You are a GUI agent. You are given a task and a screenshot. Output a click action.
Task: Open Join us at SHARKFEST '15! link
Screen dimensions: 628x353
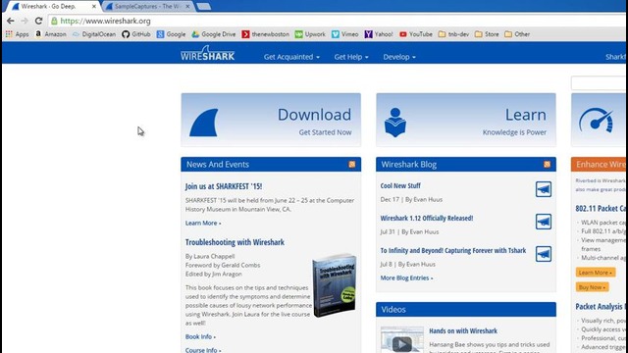click(224, 186)
